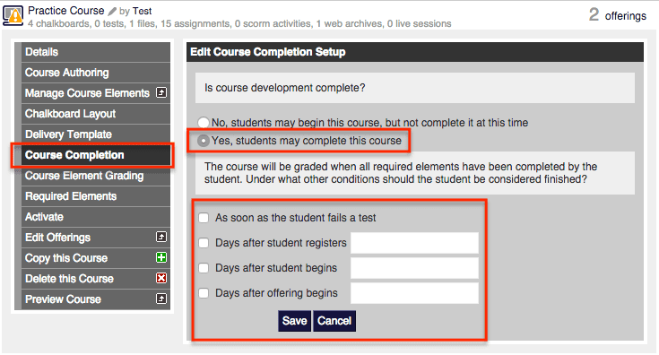Click the arrow icon beside Edit Offerings
This screenshot has width=659, height=355.
pos(161,237)
